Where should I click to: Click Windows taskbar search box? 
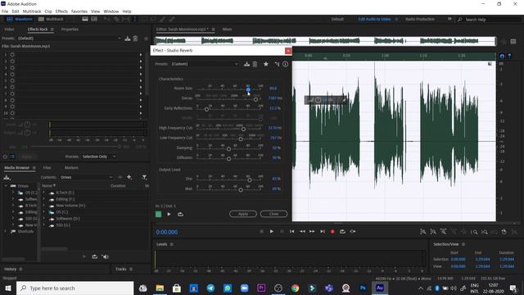[x=75, y=288]
